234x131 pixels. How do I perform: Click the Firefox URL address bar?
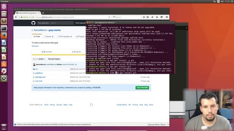point(71,17)
